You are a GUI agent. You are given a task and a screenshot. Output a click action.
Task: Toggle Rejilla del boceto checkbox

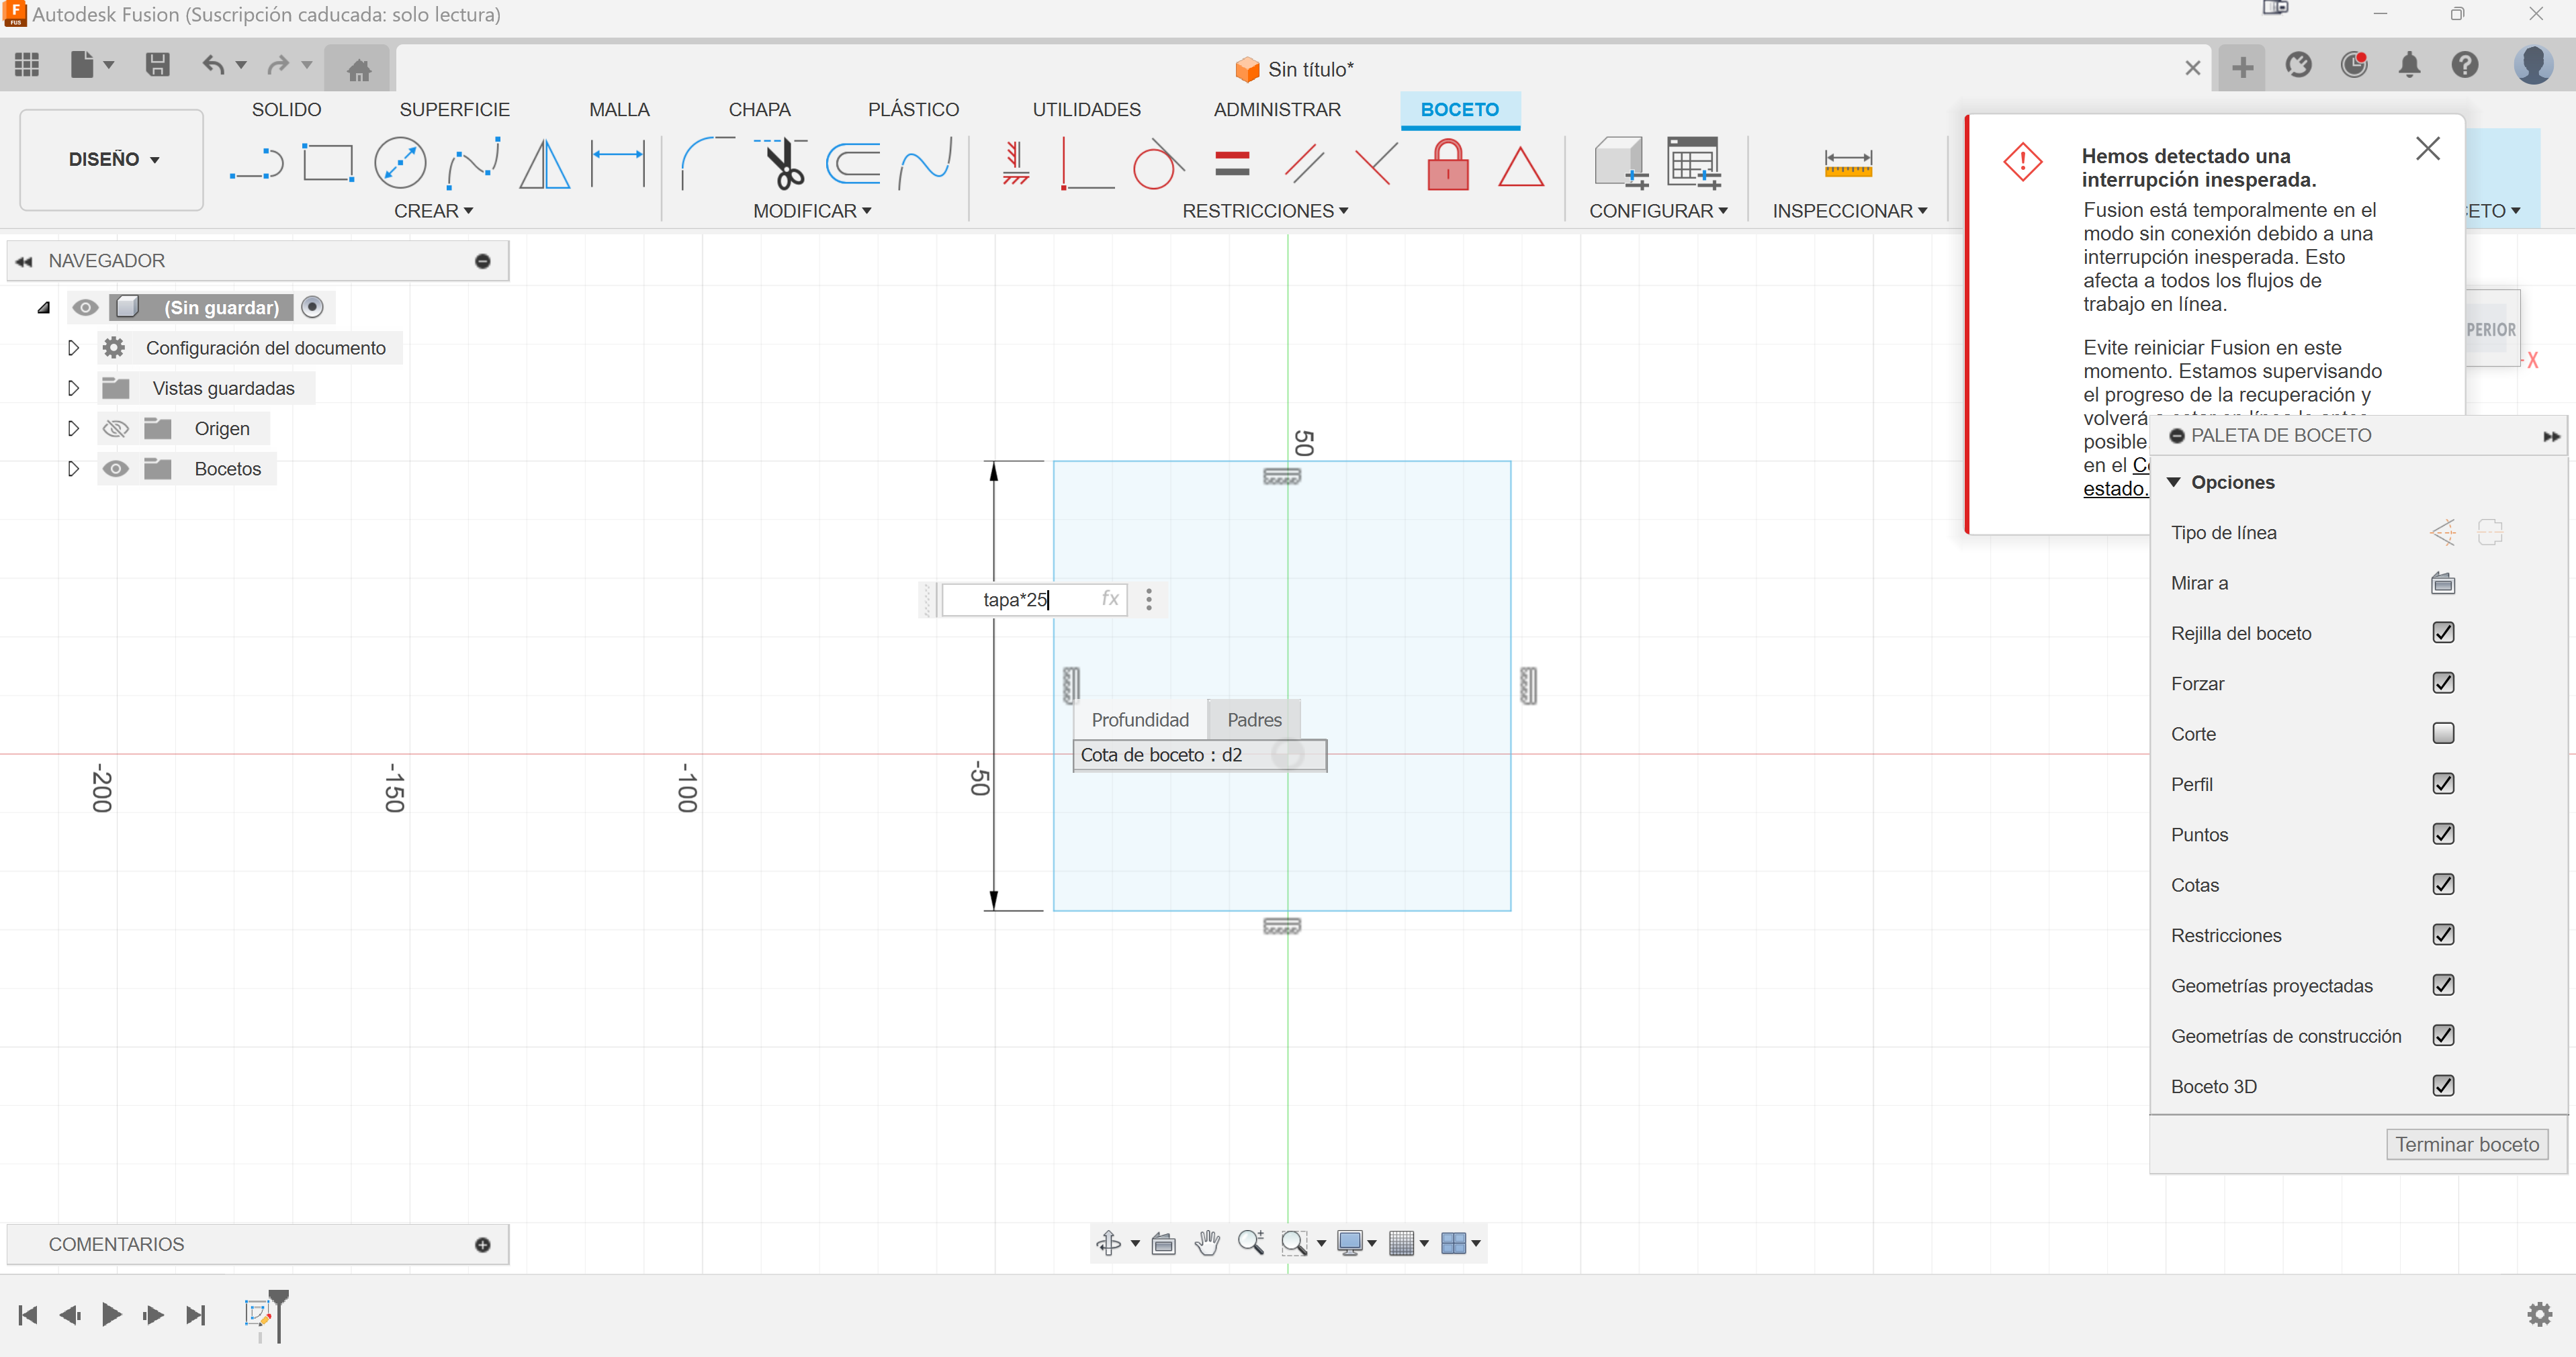pyautogui.click(x=2443, y=633)
